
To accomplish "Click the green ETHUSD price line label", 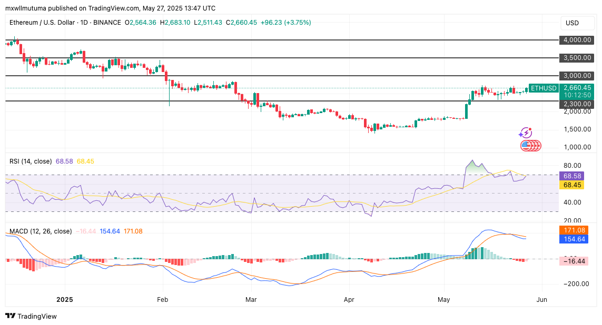I will point(544,88).
